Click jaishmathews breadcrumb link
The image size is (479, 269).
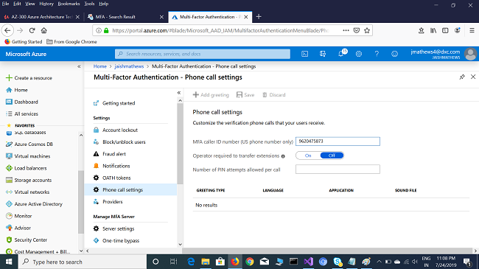point(129,66)
